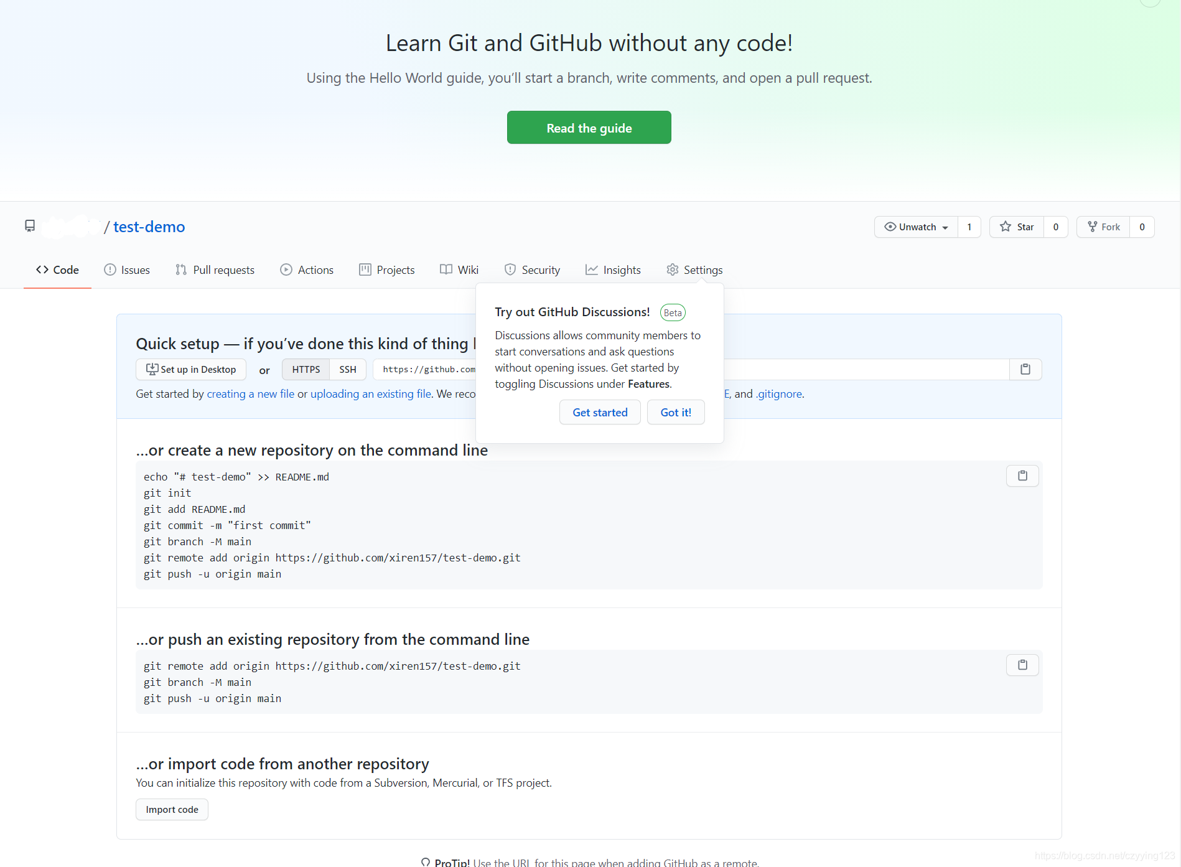Click the gear icon on Settings tab

pos(673,269)
